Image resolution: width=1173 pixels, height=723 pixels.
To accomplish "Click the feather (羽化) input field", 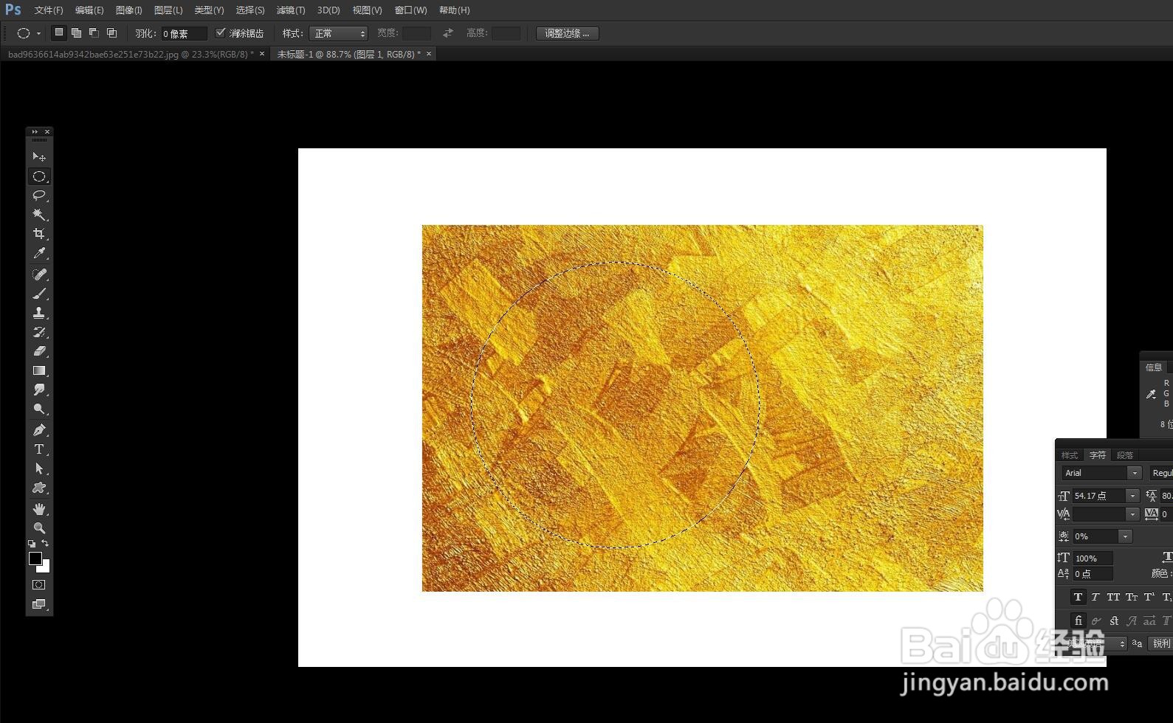I will tap(183, 33).
